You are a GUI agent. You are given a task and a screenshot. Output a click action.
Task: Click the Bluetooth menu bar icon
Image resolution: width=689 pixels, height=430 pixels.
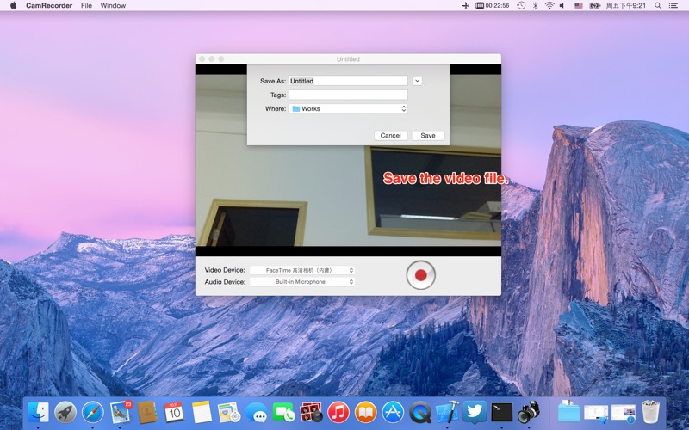click(x=535, y=6)
